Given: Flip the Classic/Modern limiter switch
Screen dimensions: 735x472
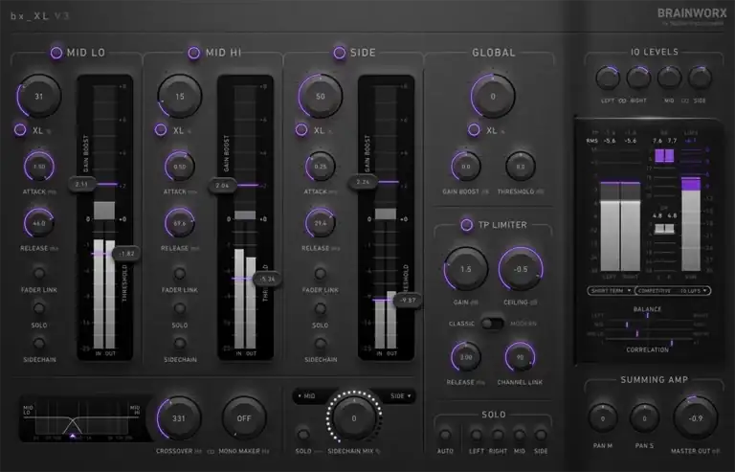Looking at the screenshot, I should tap(492, 324).
